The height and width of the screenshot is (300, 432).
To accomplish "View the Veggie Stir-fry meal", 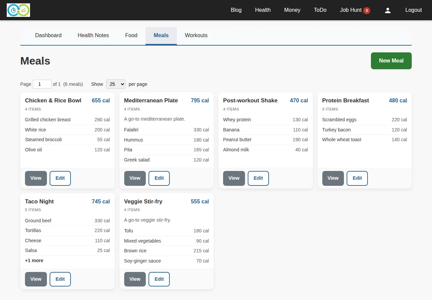I will [135, 279].
